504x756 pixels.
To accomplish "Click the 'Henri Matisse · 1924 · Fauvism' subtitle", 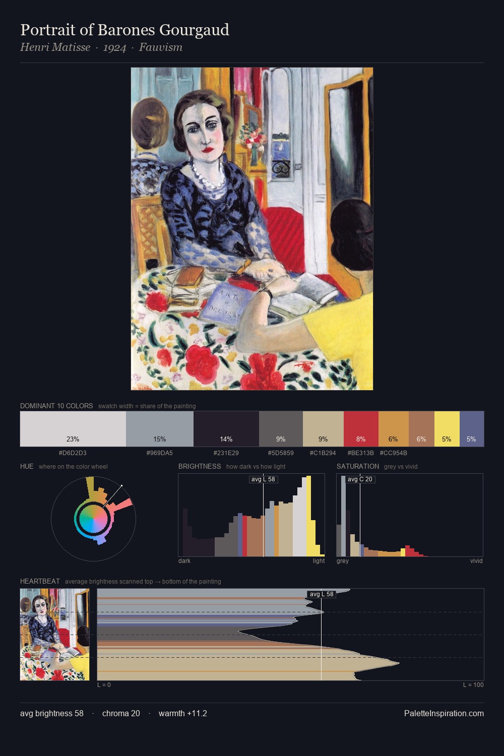I will tap(101, 47).
